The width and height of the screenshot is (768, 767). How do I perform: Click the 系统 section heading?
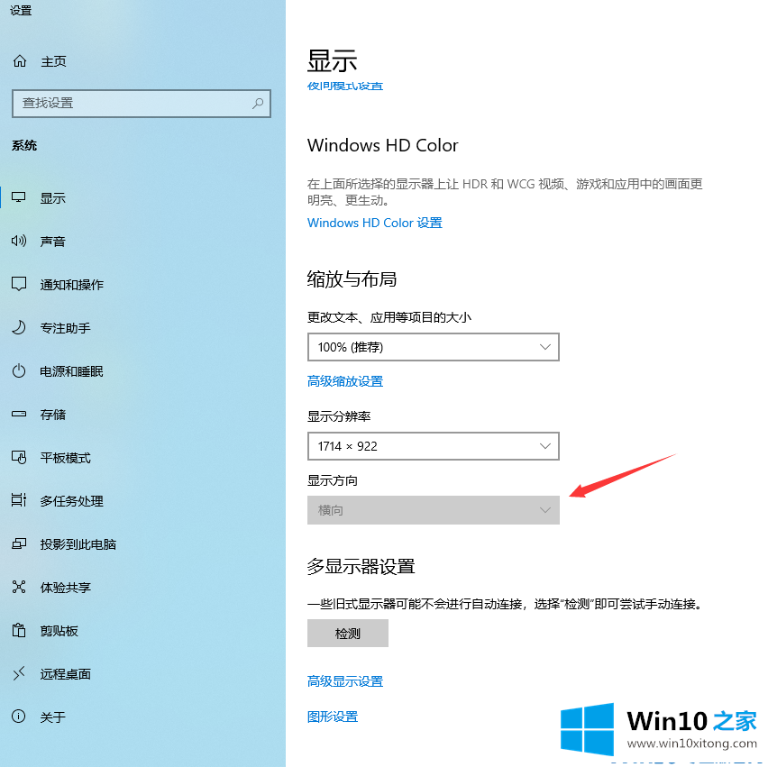click(24, 145)
